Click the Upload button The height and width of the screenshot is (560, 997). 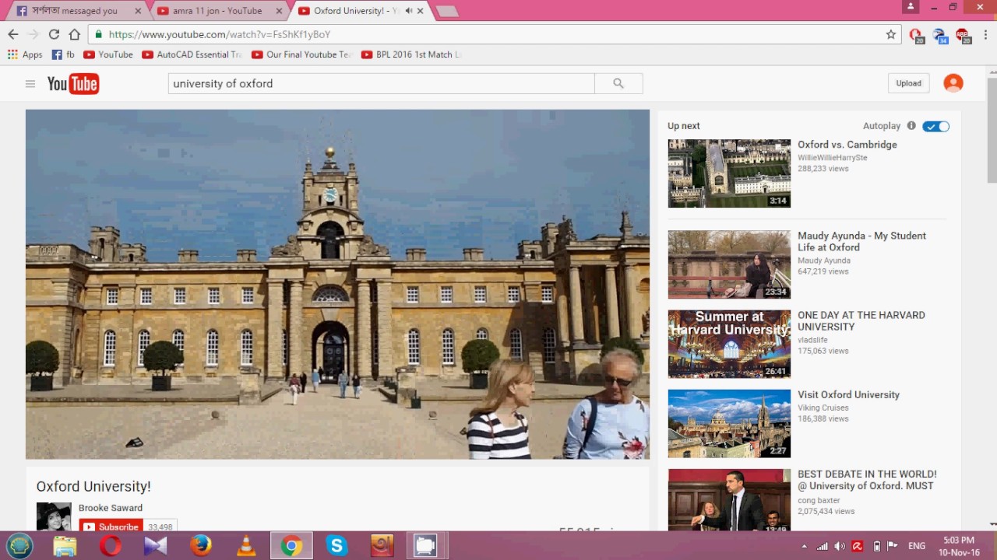[908, 83]
